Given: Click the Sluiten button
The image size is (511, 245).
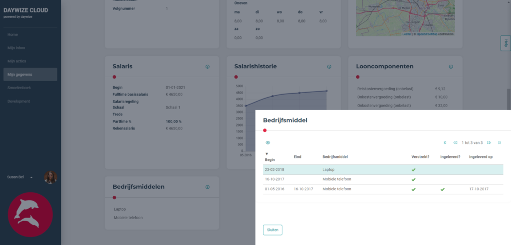Looking at the screenshot, I should (x=272, y=230).
